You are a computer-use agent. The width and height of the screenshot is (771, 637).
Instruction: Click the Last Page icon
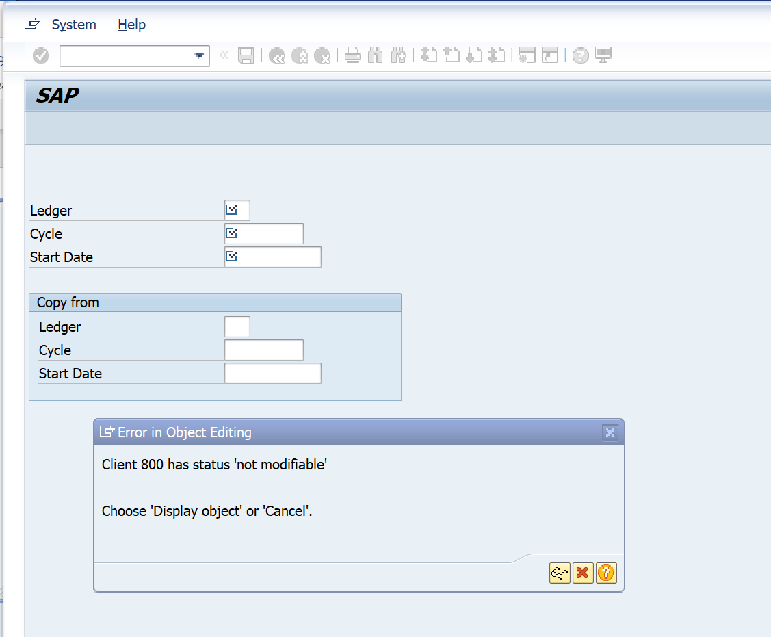click(x=497, y=55)
